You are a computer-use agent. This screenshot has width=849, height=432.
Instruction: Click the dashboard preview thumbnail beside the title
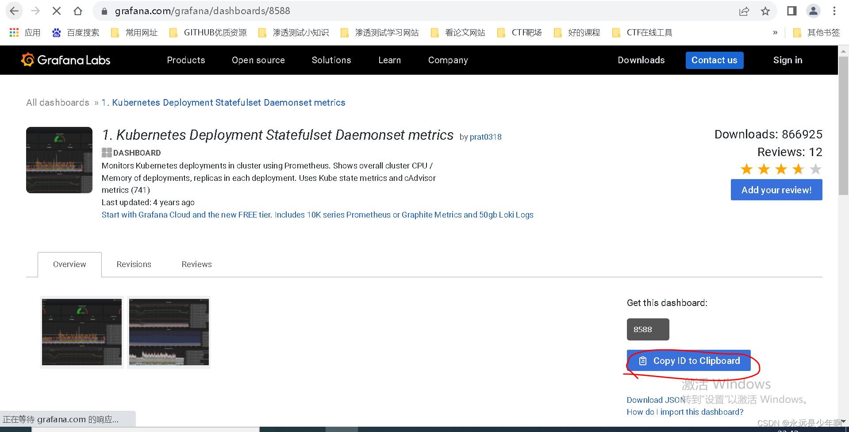[x=59, y=160]
